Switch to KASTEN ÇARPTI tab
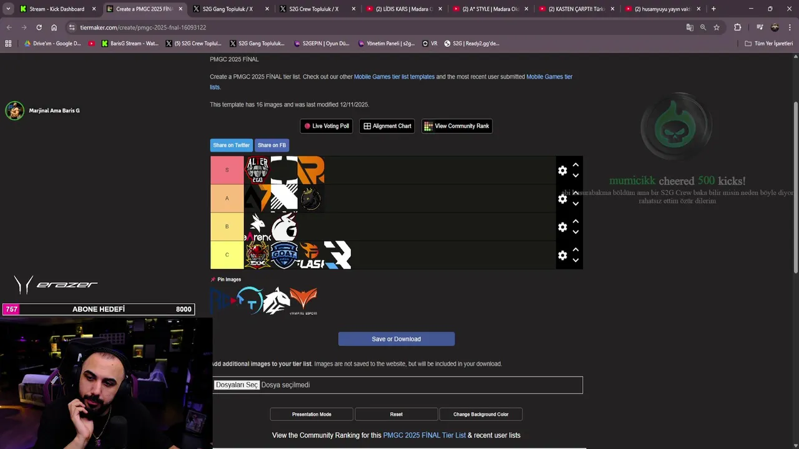 click(577, 9)
